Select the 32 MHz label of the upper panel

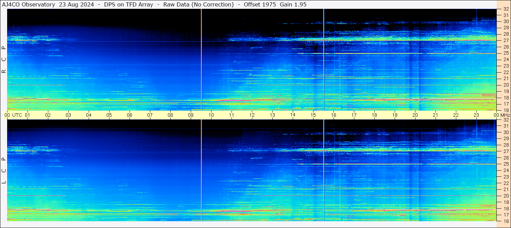(506, 9)
